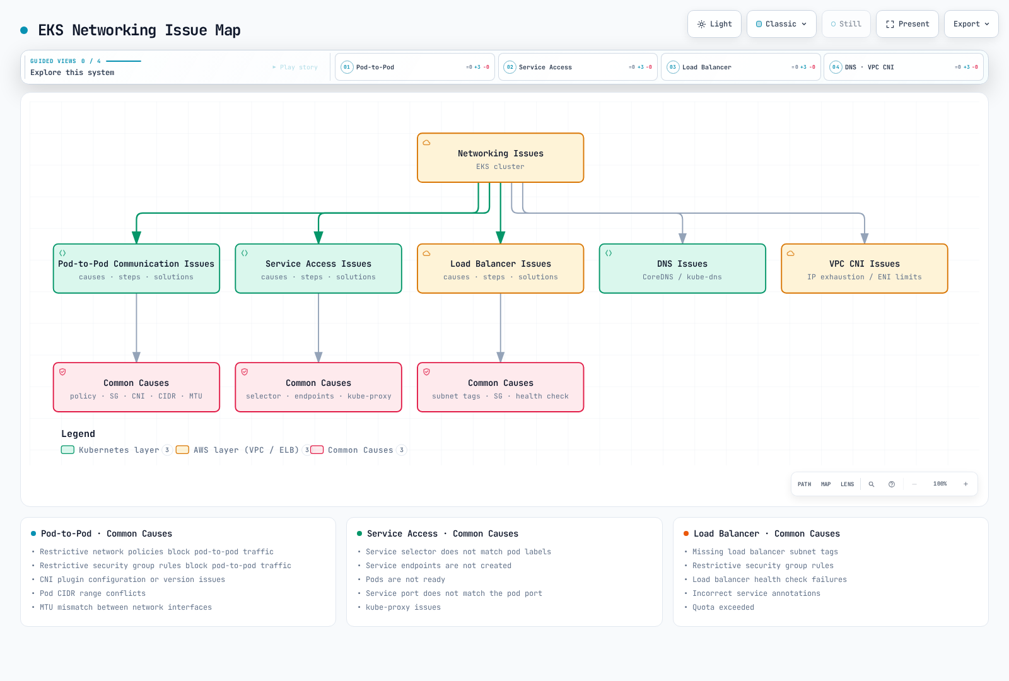
Task: Click 'kube-proxy issues' list item
Action: click(403, 607)
